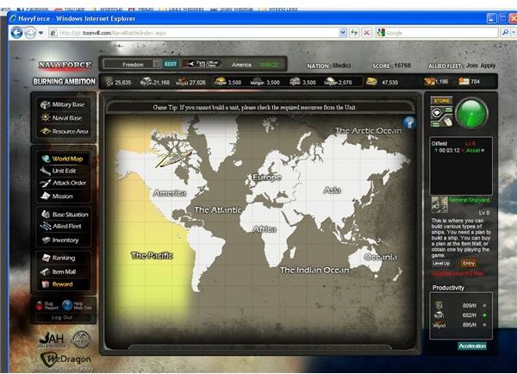Click the browser Stop X icon
Viewport: 517px width, 374px height.
point(366,33)
